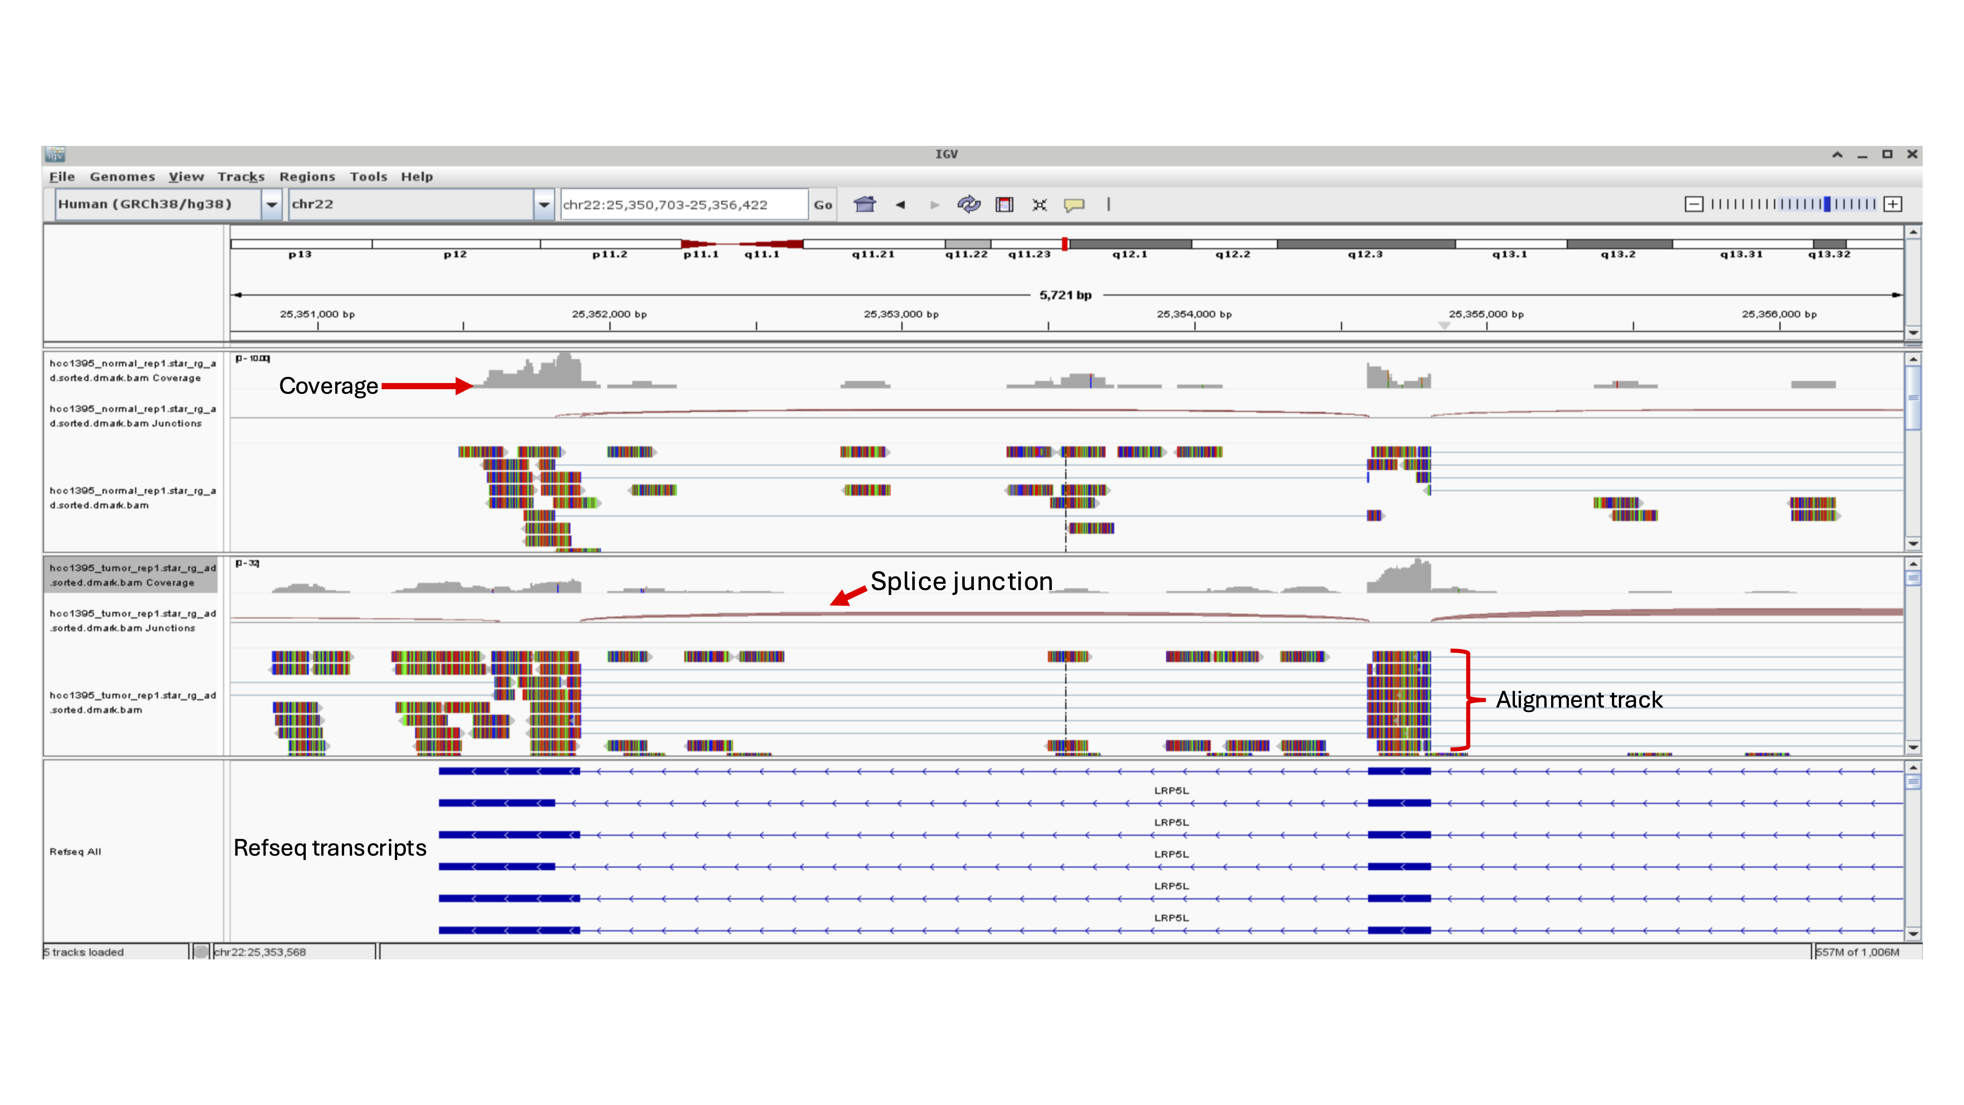Open the Genomes menu
This screenshot has height=1105, width=1964.
pos(122,177)
